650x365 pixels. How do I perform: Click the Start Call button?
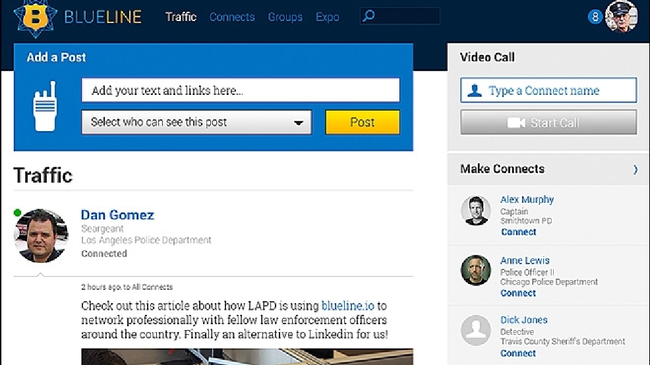[x=548, y=123]
